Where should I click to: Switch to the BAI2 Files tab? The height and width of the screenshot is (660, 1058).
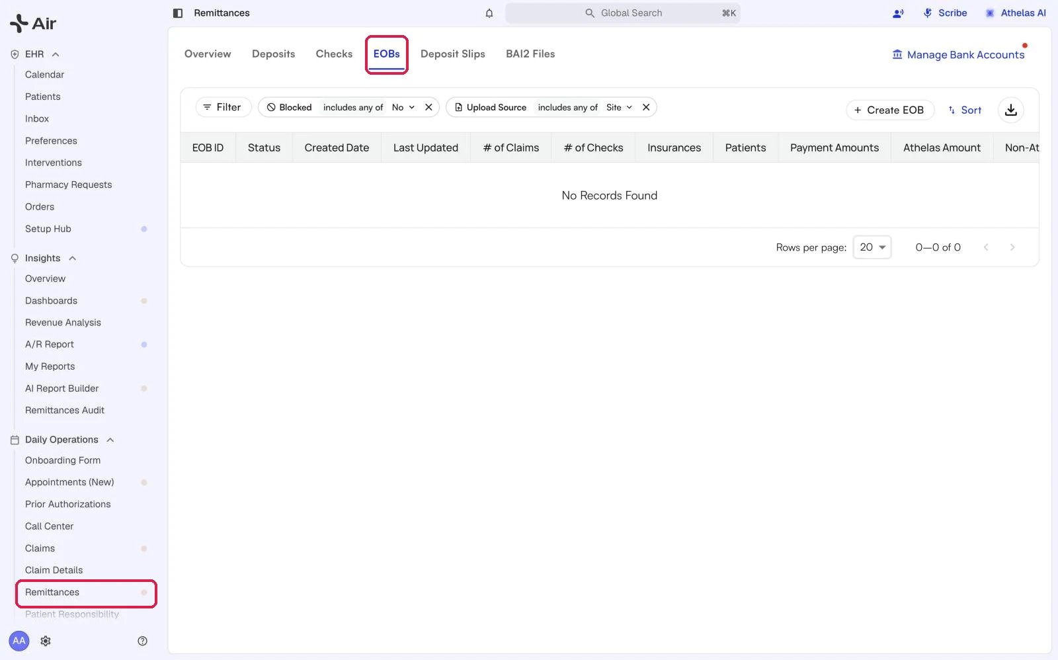pyautogui.click(x=530, y=54)
